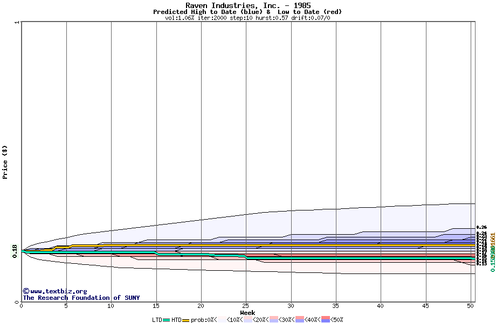This screenshot has height=323, width=496.
Task: Click the week 10 tick on the x-axis
Action: coord(111,306)
